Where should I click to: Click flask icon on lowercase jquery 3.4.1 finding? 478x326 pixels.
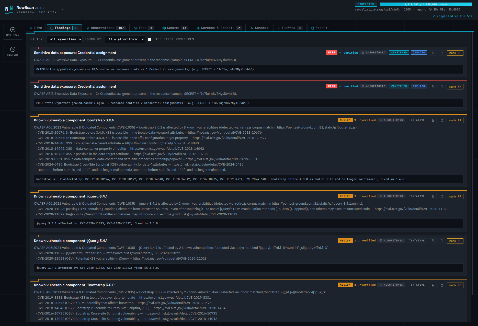coord(433,196)
